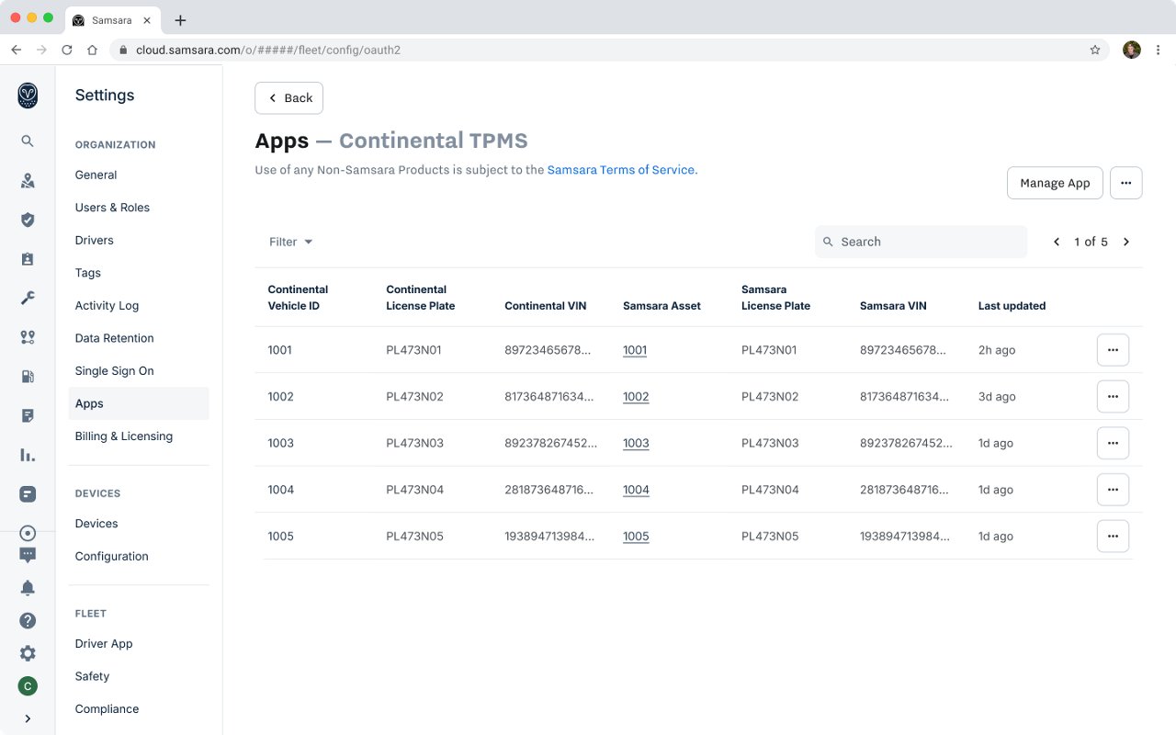The image size is (1176, 735).
Task: Open the row menu for vehicle 1005
Action: point(1113,537)
